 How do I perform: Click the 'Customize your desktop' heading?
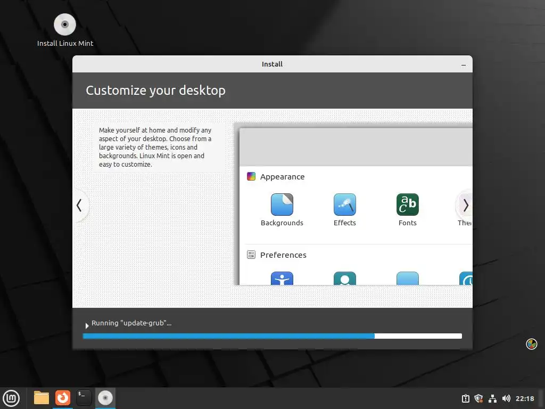(x=155, y=91)
